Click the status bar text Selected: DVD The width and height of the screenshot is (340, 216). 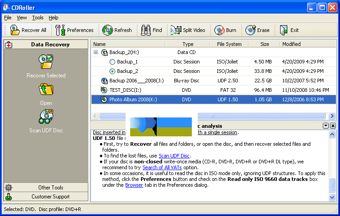[x=19, y=209]
